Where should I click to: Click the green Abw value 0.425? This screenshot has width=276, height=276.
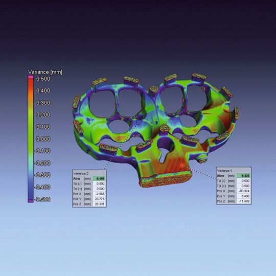[x=244, y=176]
